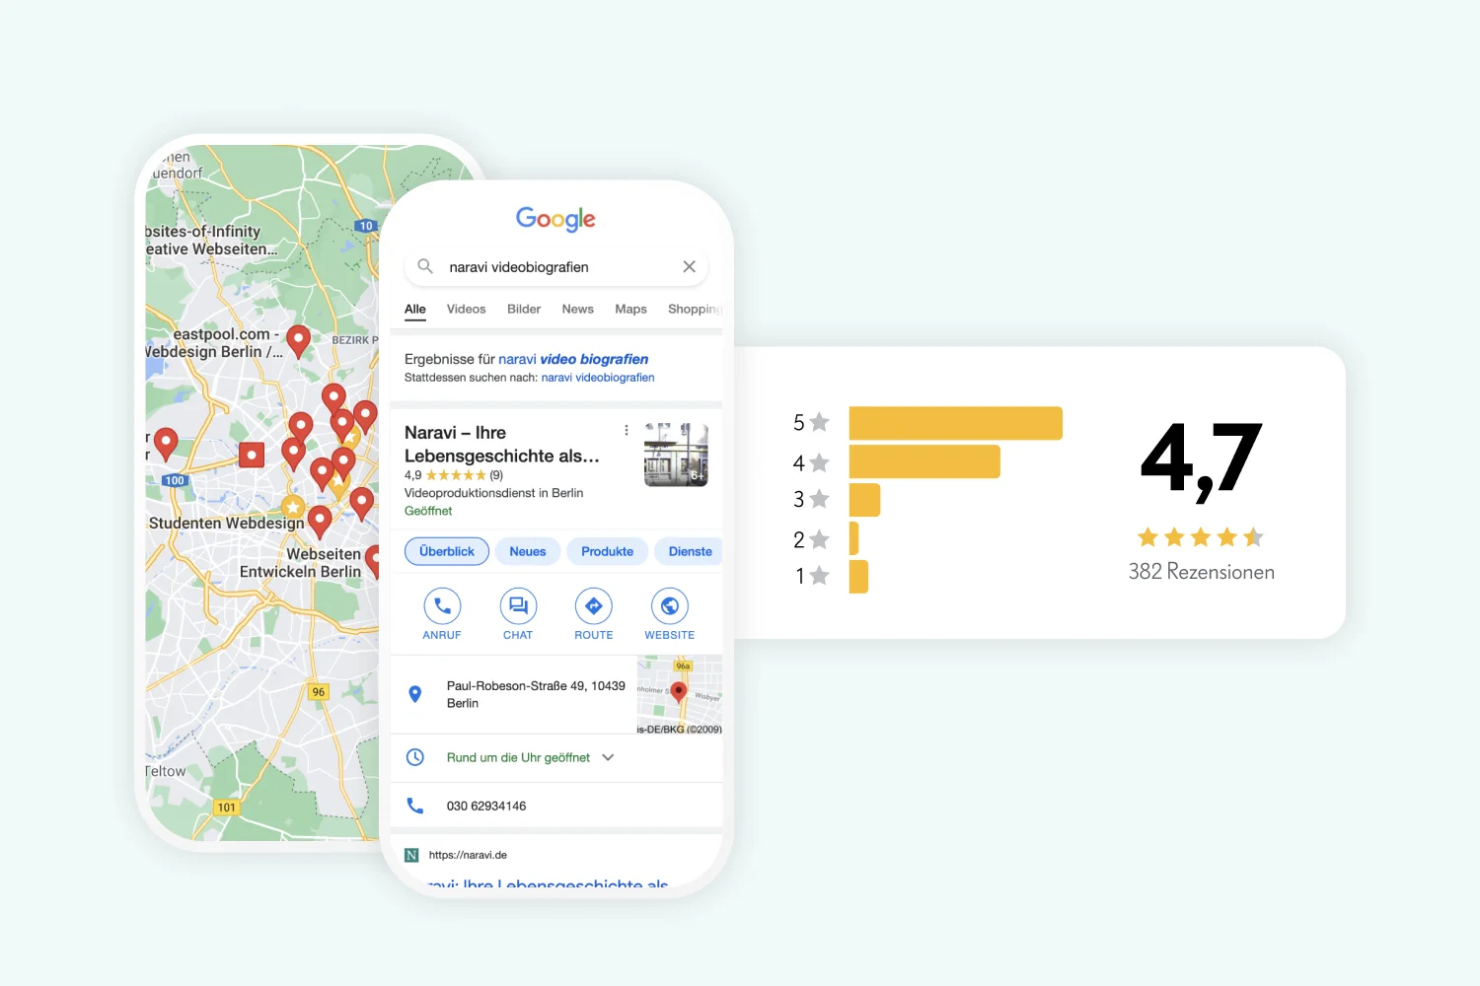This screenshot has height=986, width=1480.
Task: Open the three-dot menu on the Naravi listing
Action: coord(626,430)
